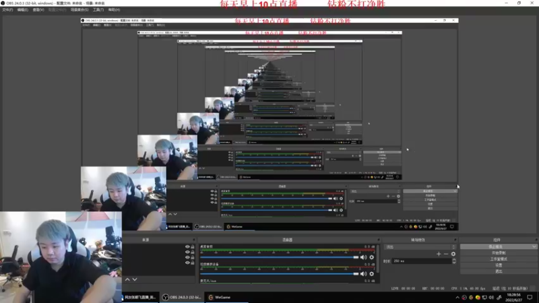Toggle the lock on the top source row

193,246
